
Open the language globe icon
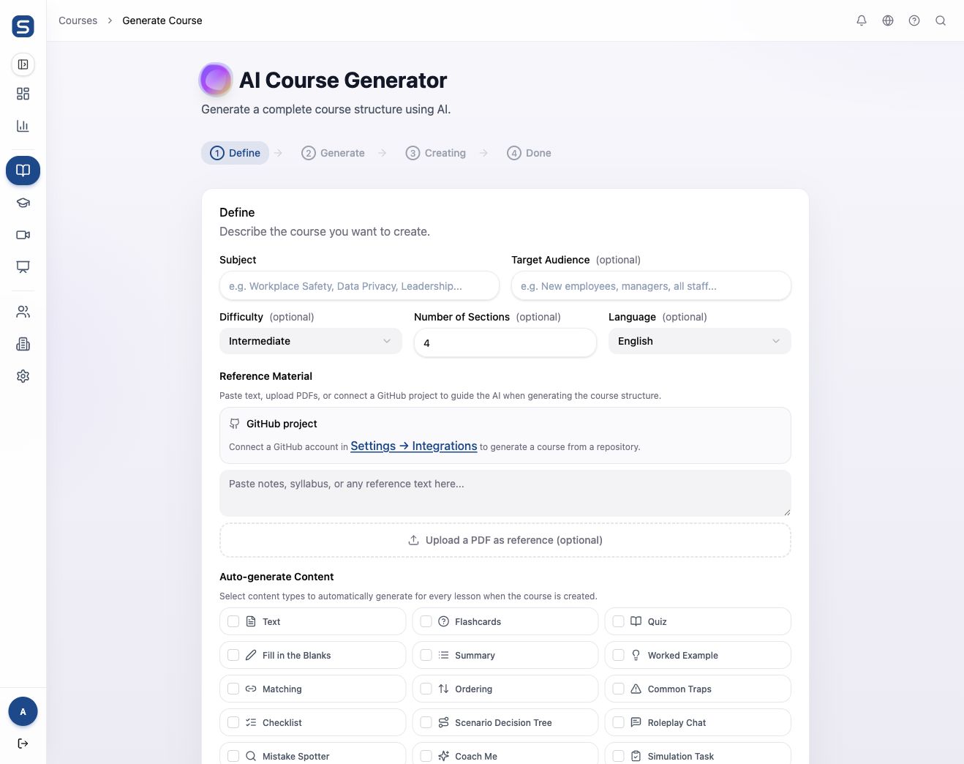click(888, 20)
